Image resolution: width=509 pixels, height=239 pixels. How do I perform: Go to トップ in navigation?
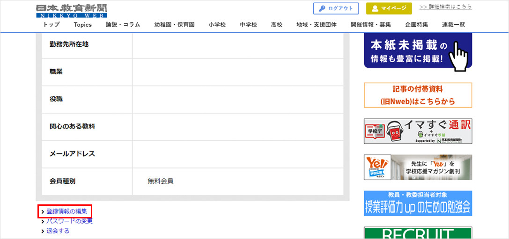click(x=52, y=25)
